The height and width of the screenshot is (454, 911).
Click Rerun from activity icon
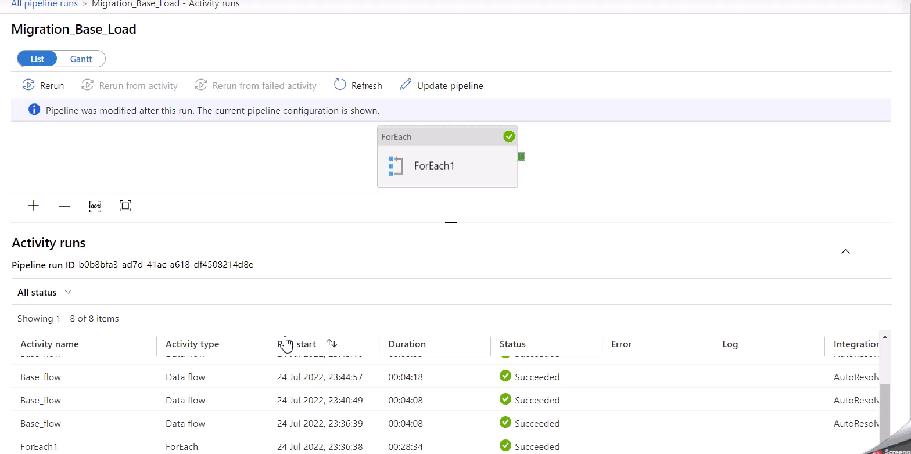pyautogui.click(x=87, y=85)
